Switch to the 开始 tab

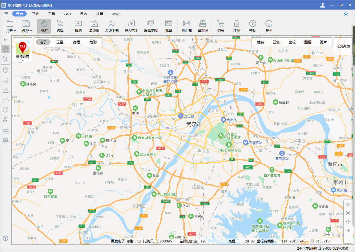click(x=19, y=14)
